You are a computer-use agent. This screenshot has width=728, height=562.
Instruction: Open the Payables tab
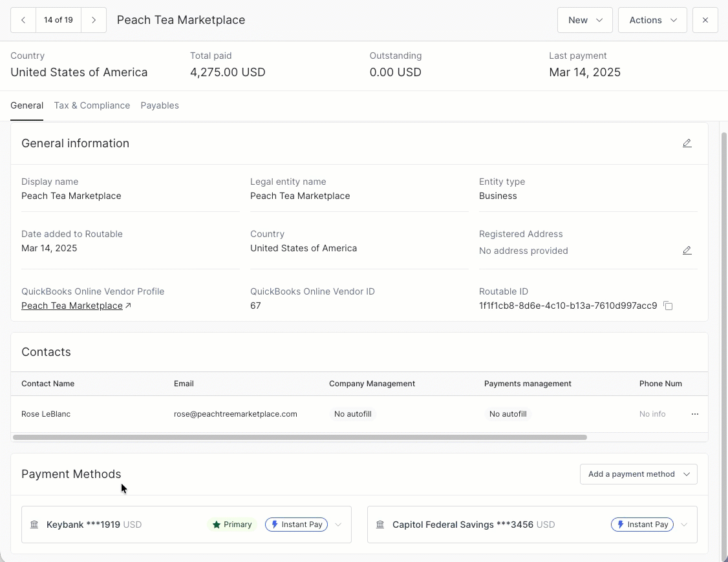[x=160, y=105]
